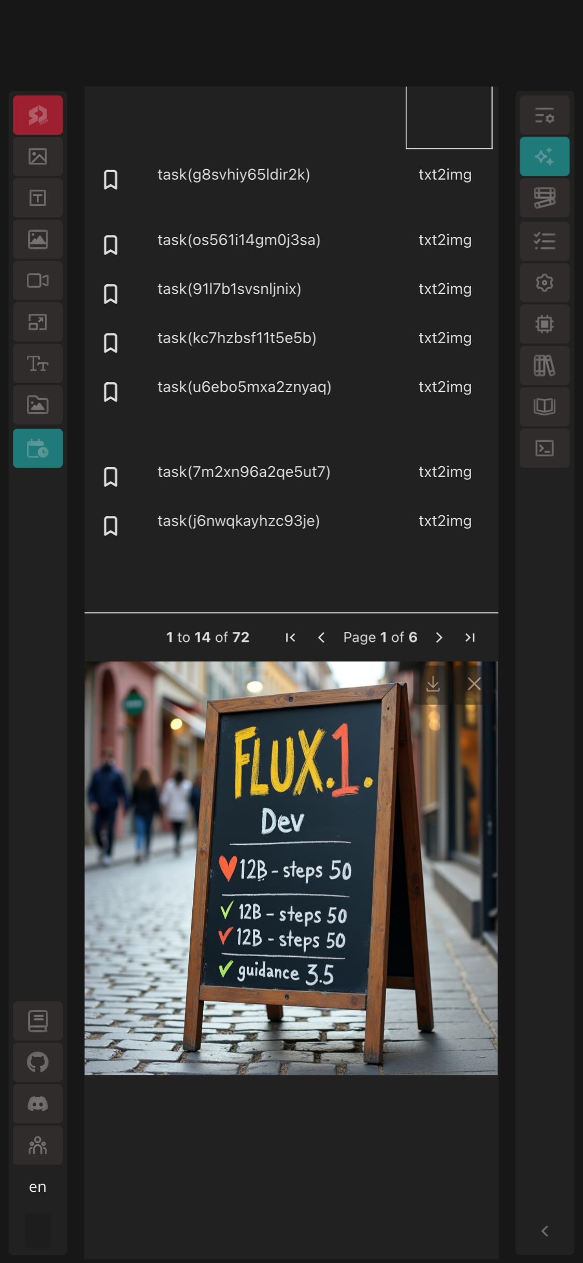Toggle bookmark on task j6nwqkayhzc93je

pyautogui.click(x=110, y=526)
